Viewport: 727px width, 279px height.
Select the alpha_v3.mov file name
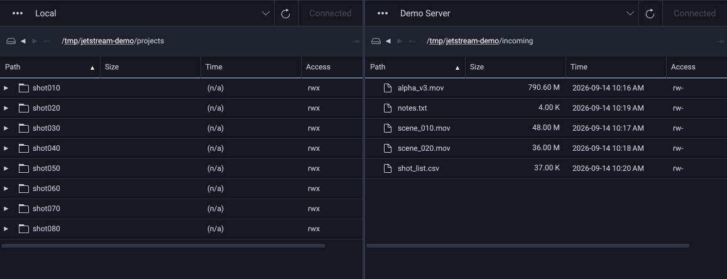pos(420,87)
